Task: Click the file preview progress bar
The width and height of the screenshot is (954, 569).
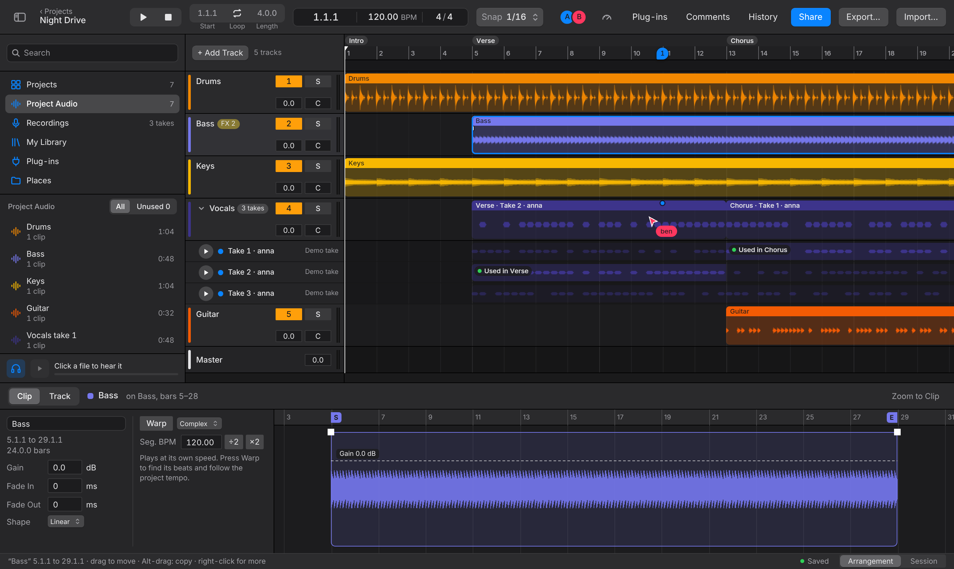Action: (116, 374)
